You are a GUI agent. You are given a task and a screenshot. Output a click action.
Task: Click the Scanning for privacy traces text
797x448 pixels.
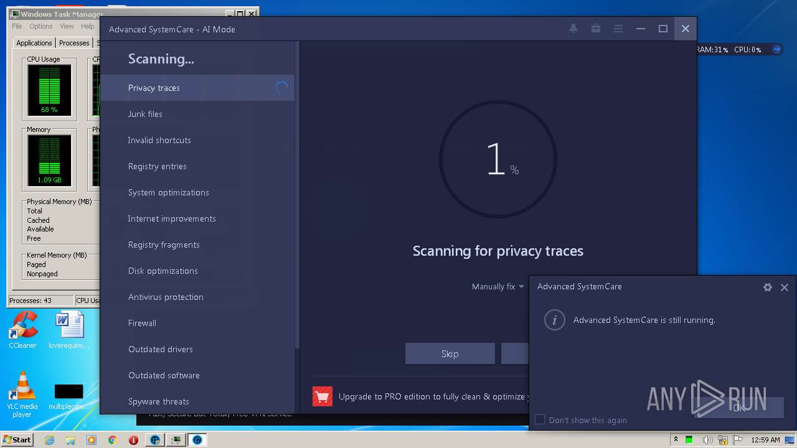click(x=498, y=251)
